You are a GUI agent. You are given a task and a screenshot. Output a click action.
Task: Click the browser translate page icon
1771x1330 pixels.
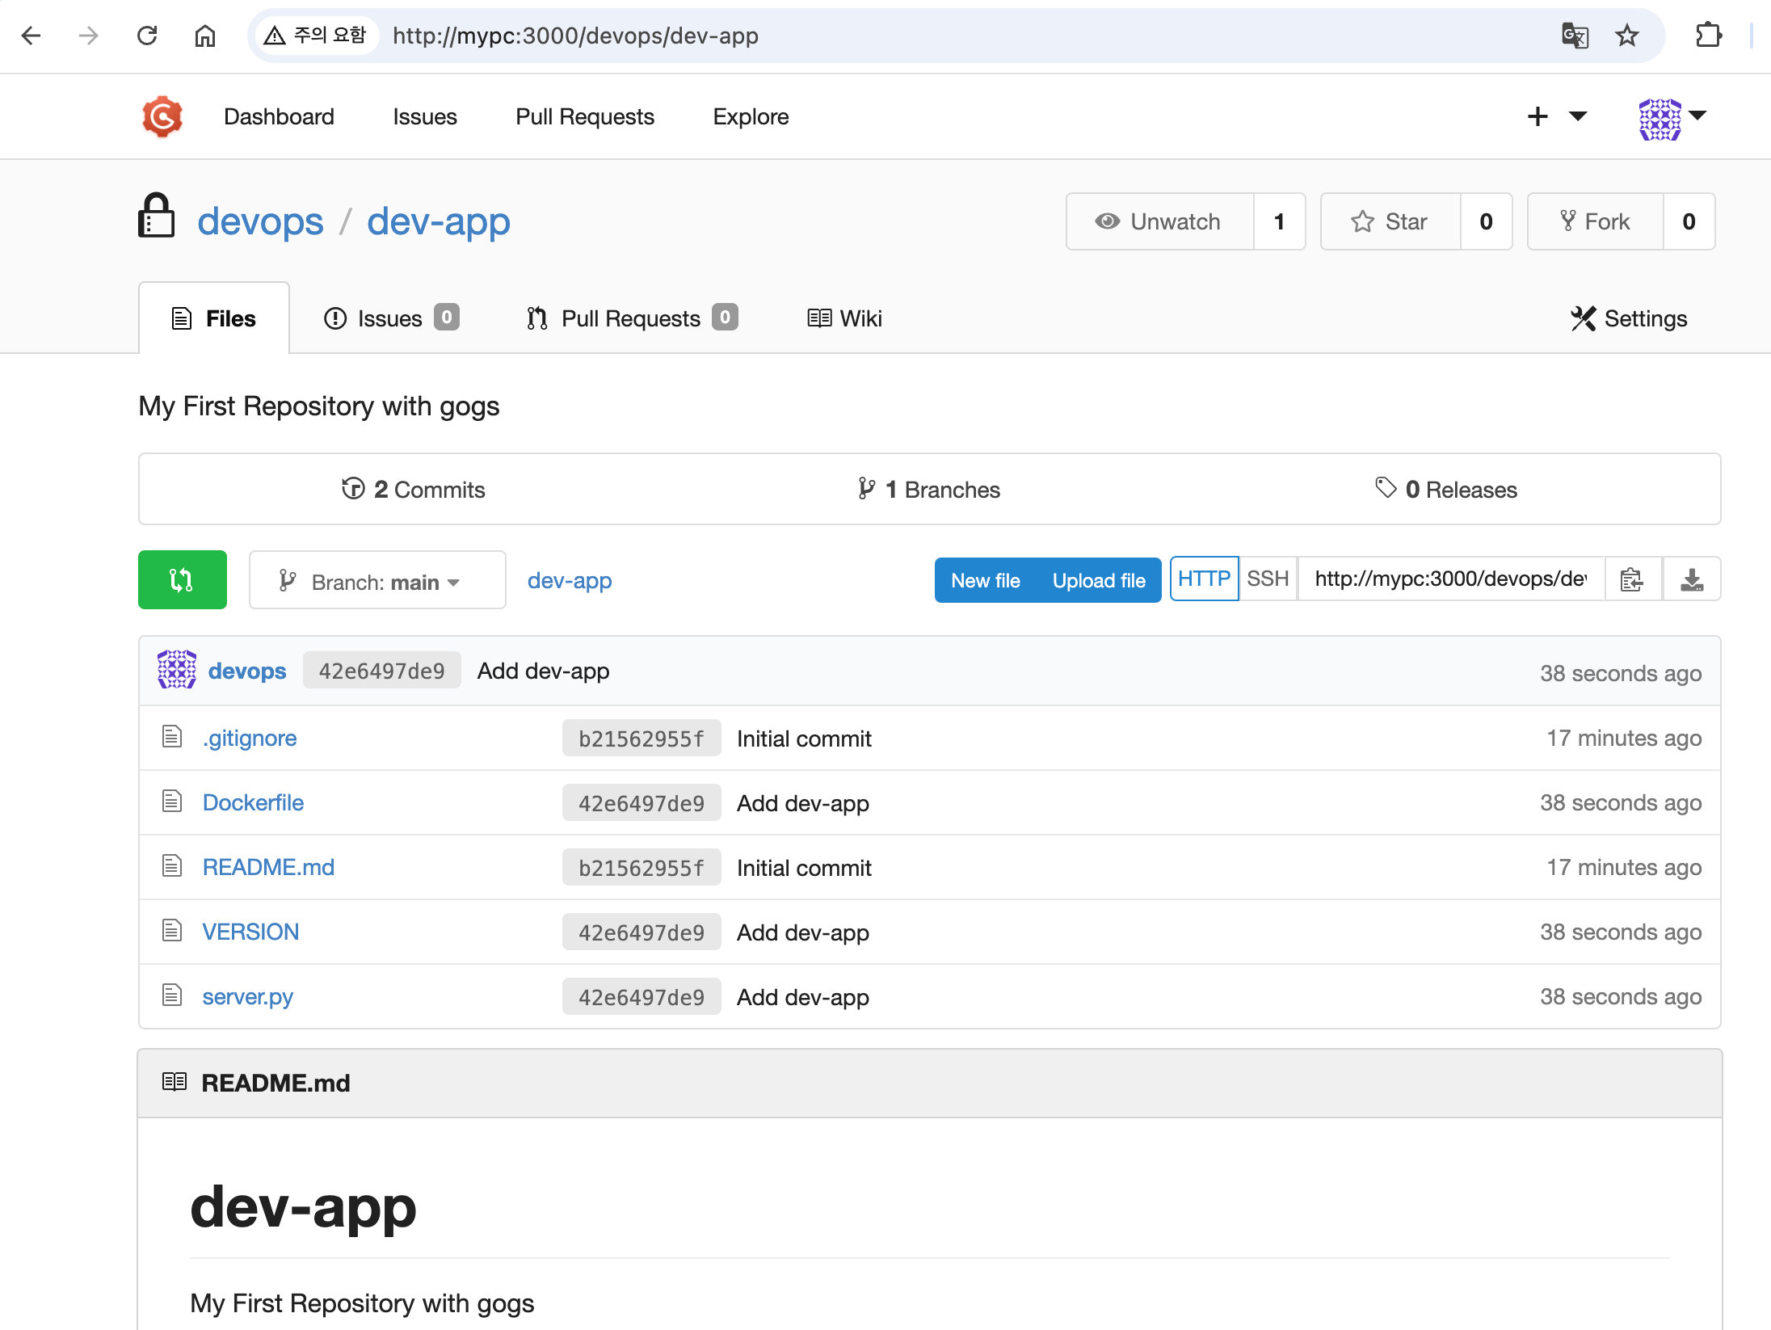point(1575,36)
